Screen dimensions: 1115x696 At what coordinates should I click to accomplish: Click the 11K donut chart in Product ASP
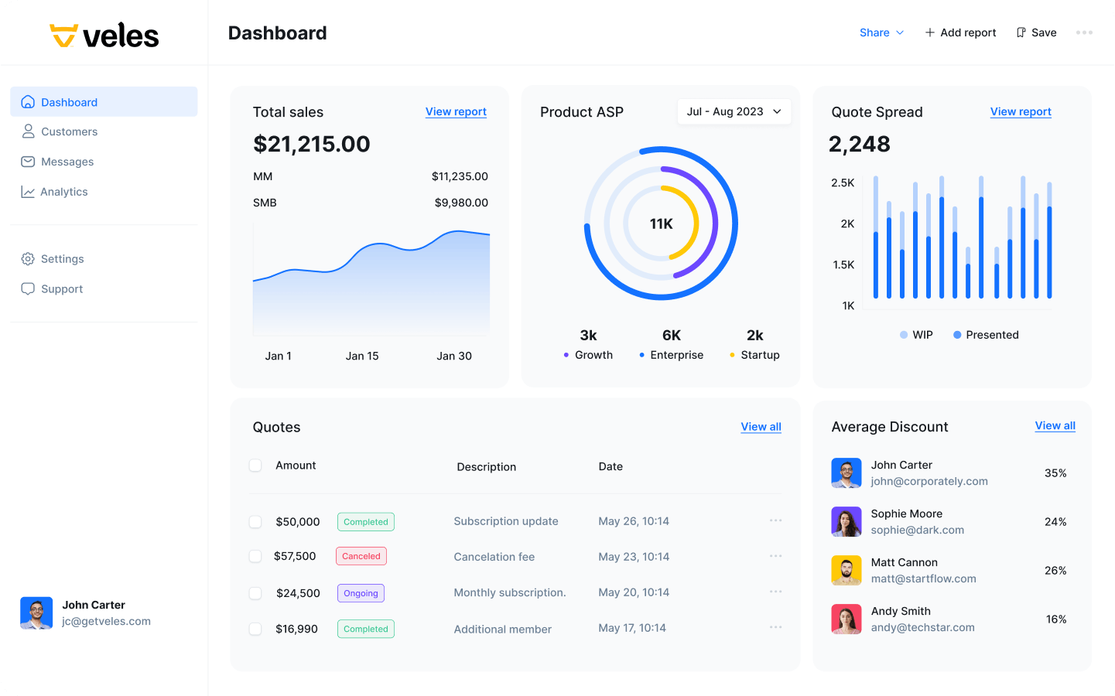[660, 223]
